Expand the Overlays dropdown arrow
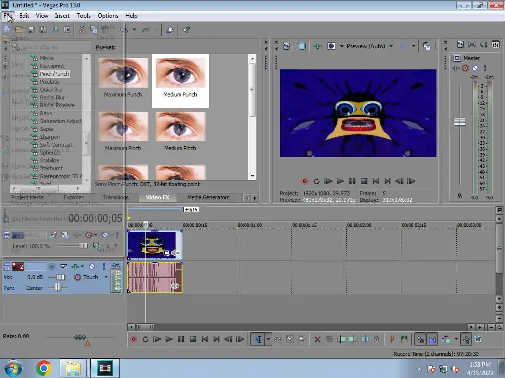505x378 pixels. coord(413,46)
